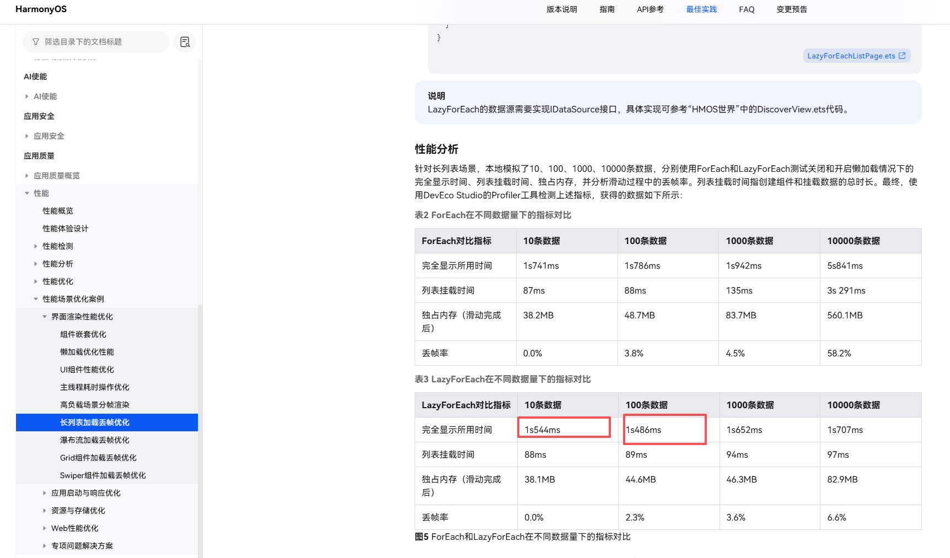The height and width of the screenshot is (558, 950).
Task: Open the API参考 menu item
Action: point(650,9)
